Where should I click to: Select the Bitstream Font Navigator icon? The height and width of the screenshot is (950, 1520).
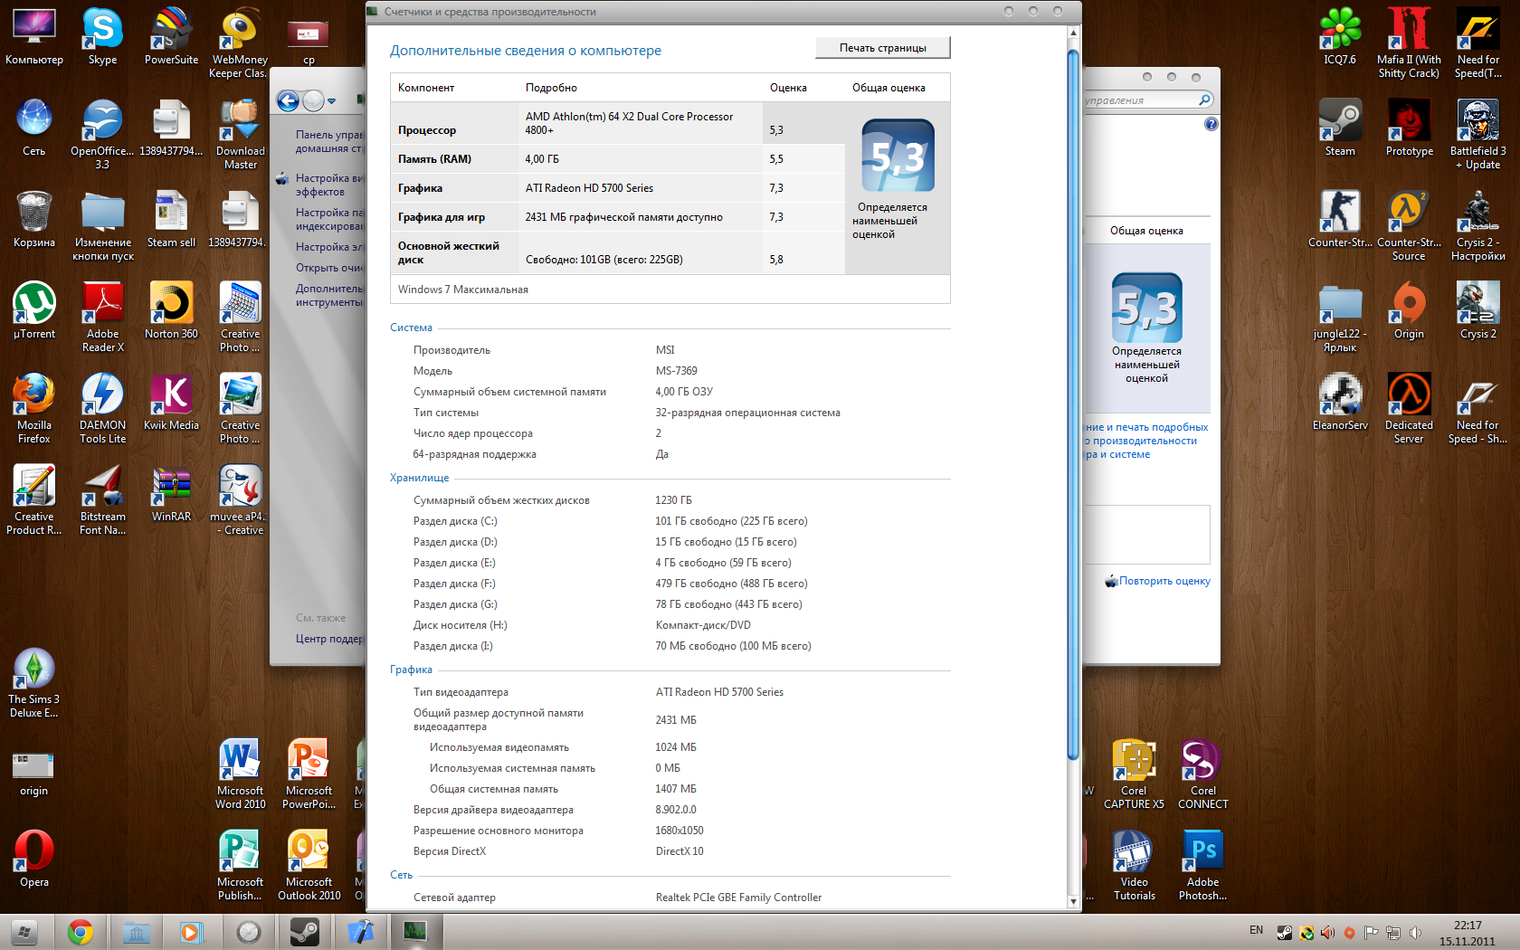pos(102,499)
